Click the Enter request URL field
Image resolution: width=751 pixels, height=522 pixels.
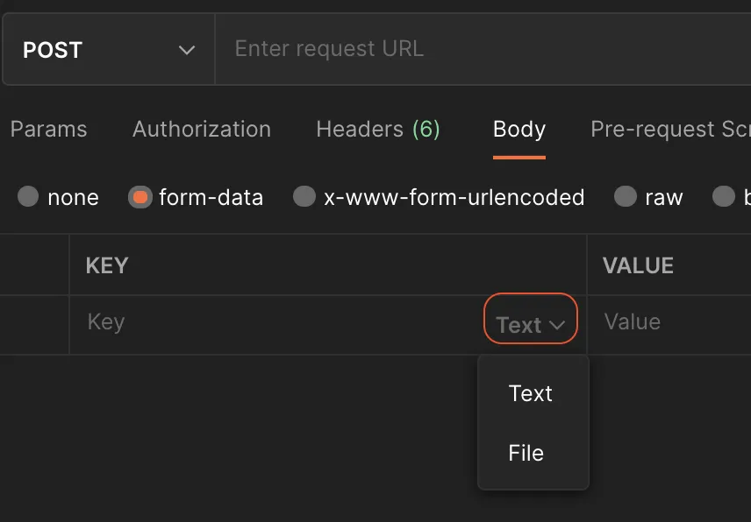483,49
